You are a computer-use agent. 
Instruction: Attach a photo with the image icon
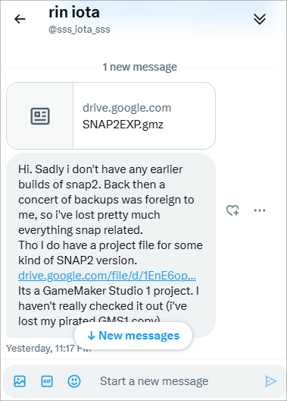(x=20, y=381)
